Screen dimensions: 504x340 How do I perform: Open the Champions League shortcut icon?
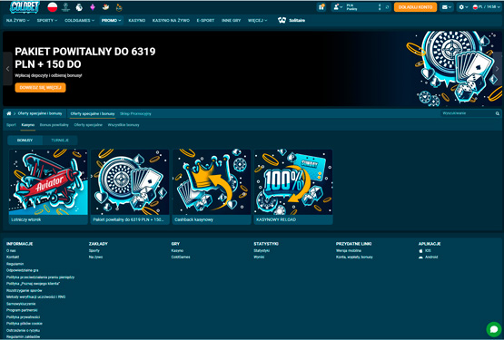tap(65, 7)
